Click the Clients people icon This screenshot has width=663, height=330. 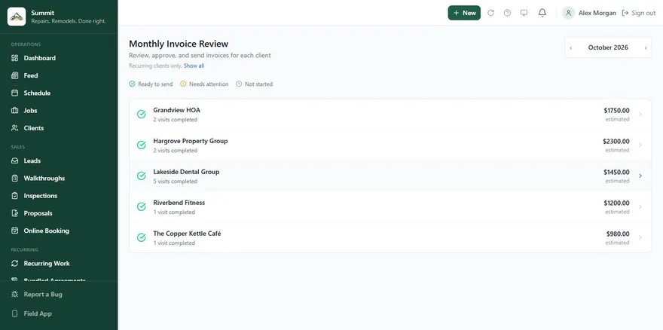(x=15, y=128)
